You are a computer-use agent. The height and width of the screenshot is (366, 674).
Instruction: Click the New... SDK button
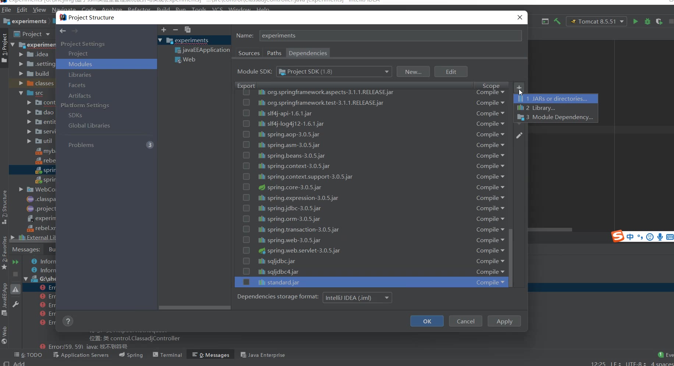coord(413,72)
